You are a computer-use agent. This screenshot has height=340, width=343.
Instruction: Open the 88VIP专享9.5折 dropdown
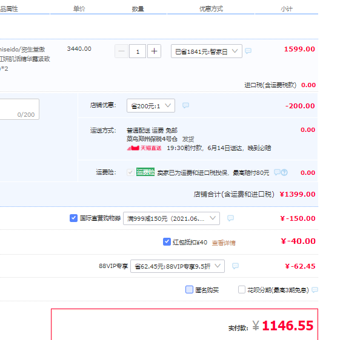[178, 266]
